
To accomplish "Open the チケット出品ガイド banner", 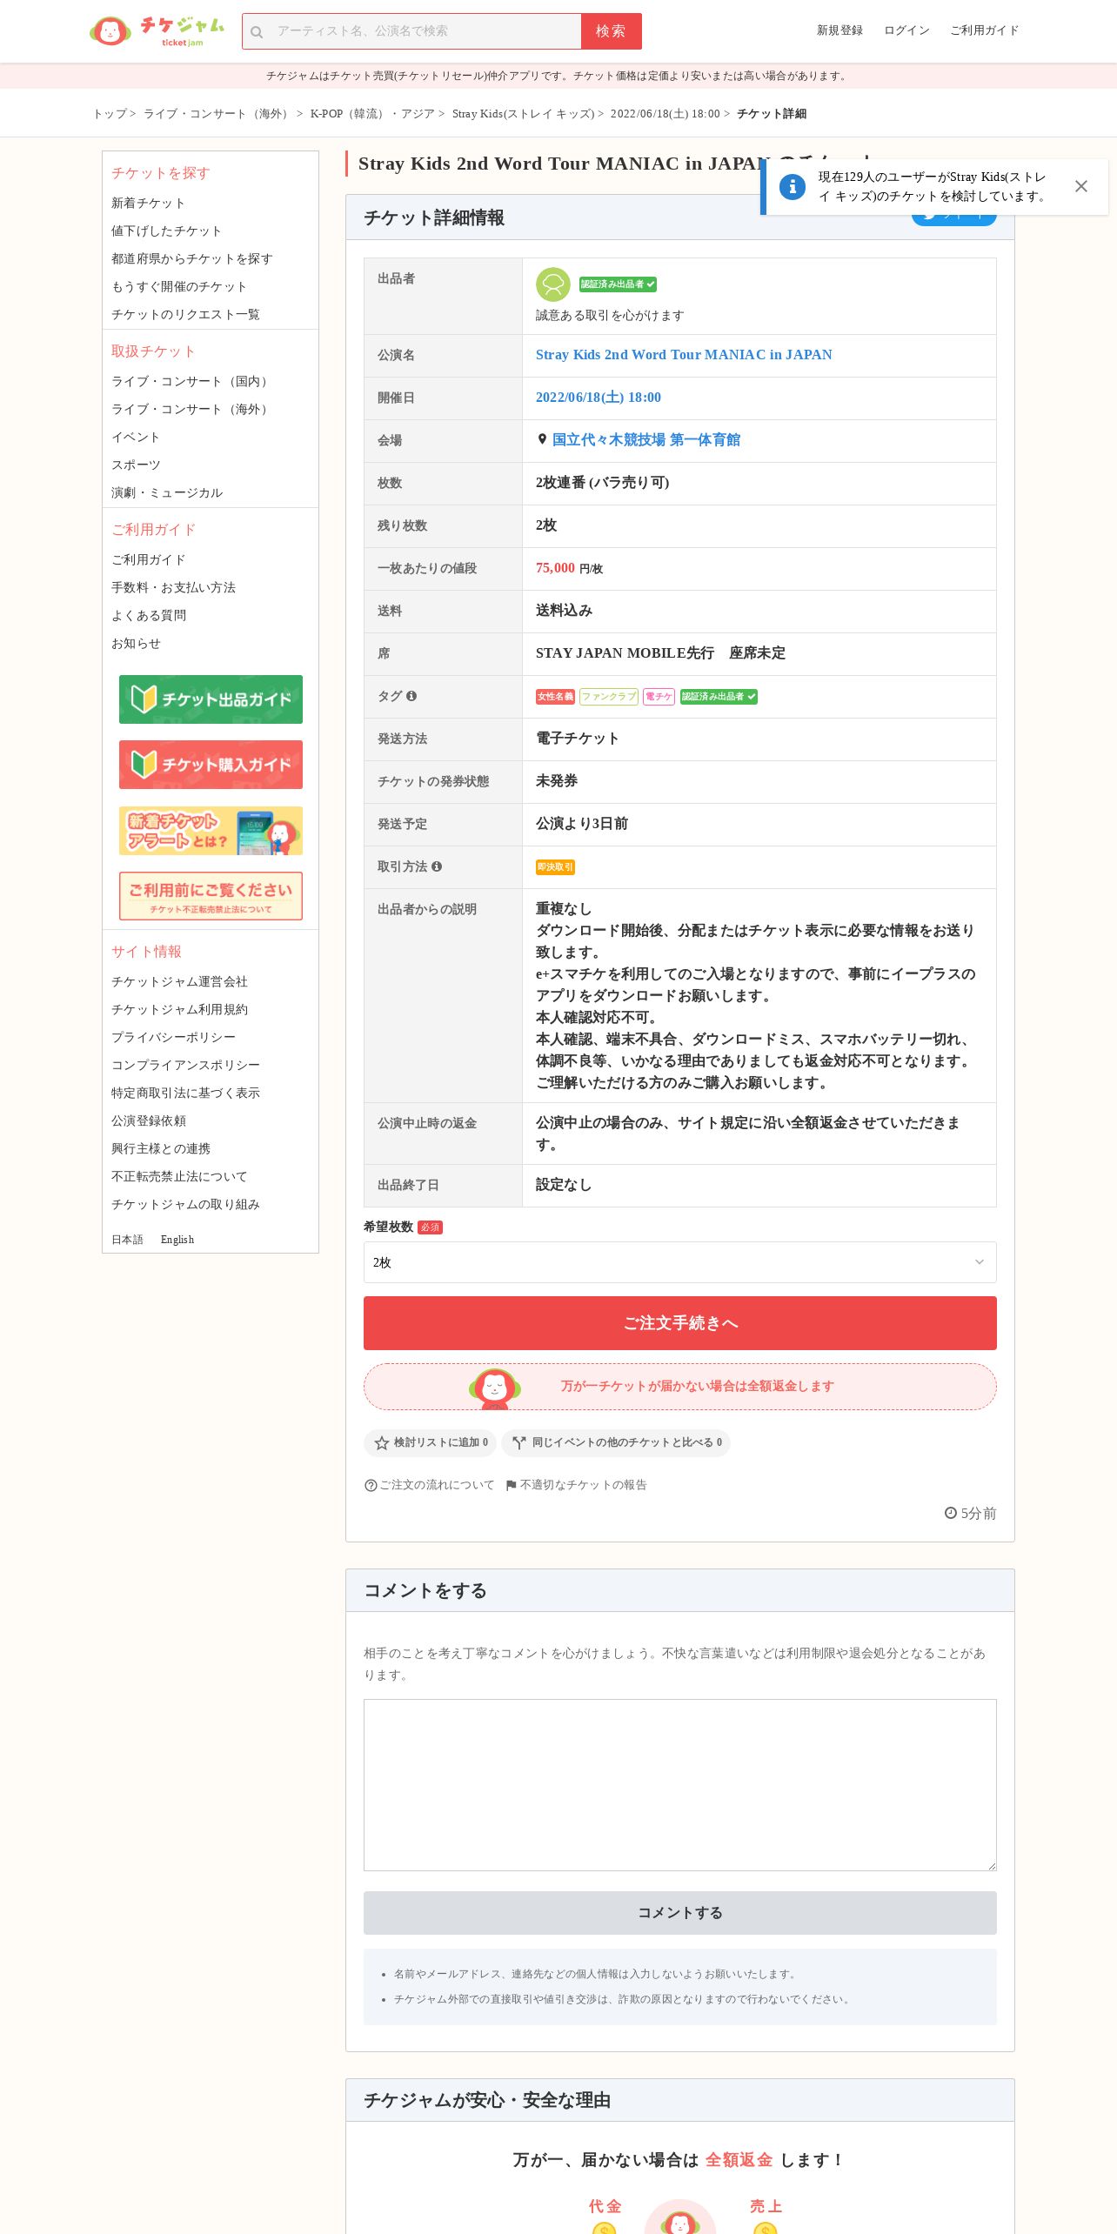I will tap(211, 699).
